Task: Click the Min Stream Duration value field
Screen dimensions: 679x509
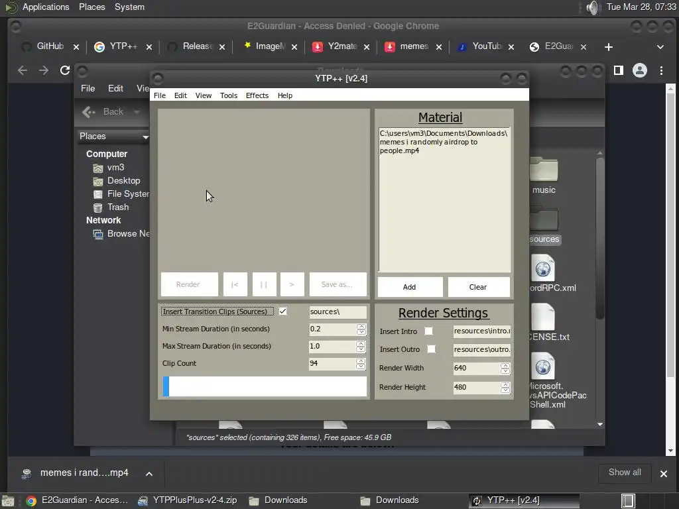Action: coord(332,329)
